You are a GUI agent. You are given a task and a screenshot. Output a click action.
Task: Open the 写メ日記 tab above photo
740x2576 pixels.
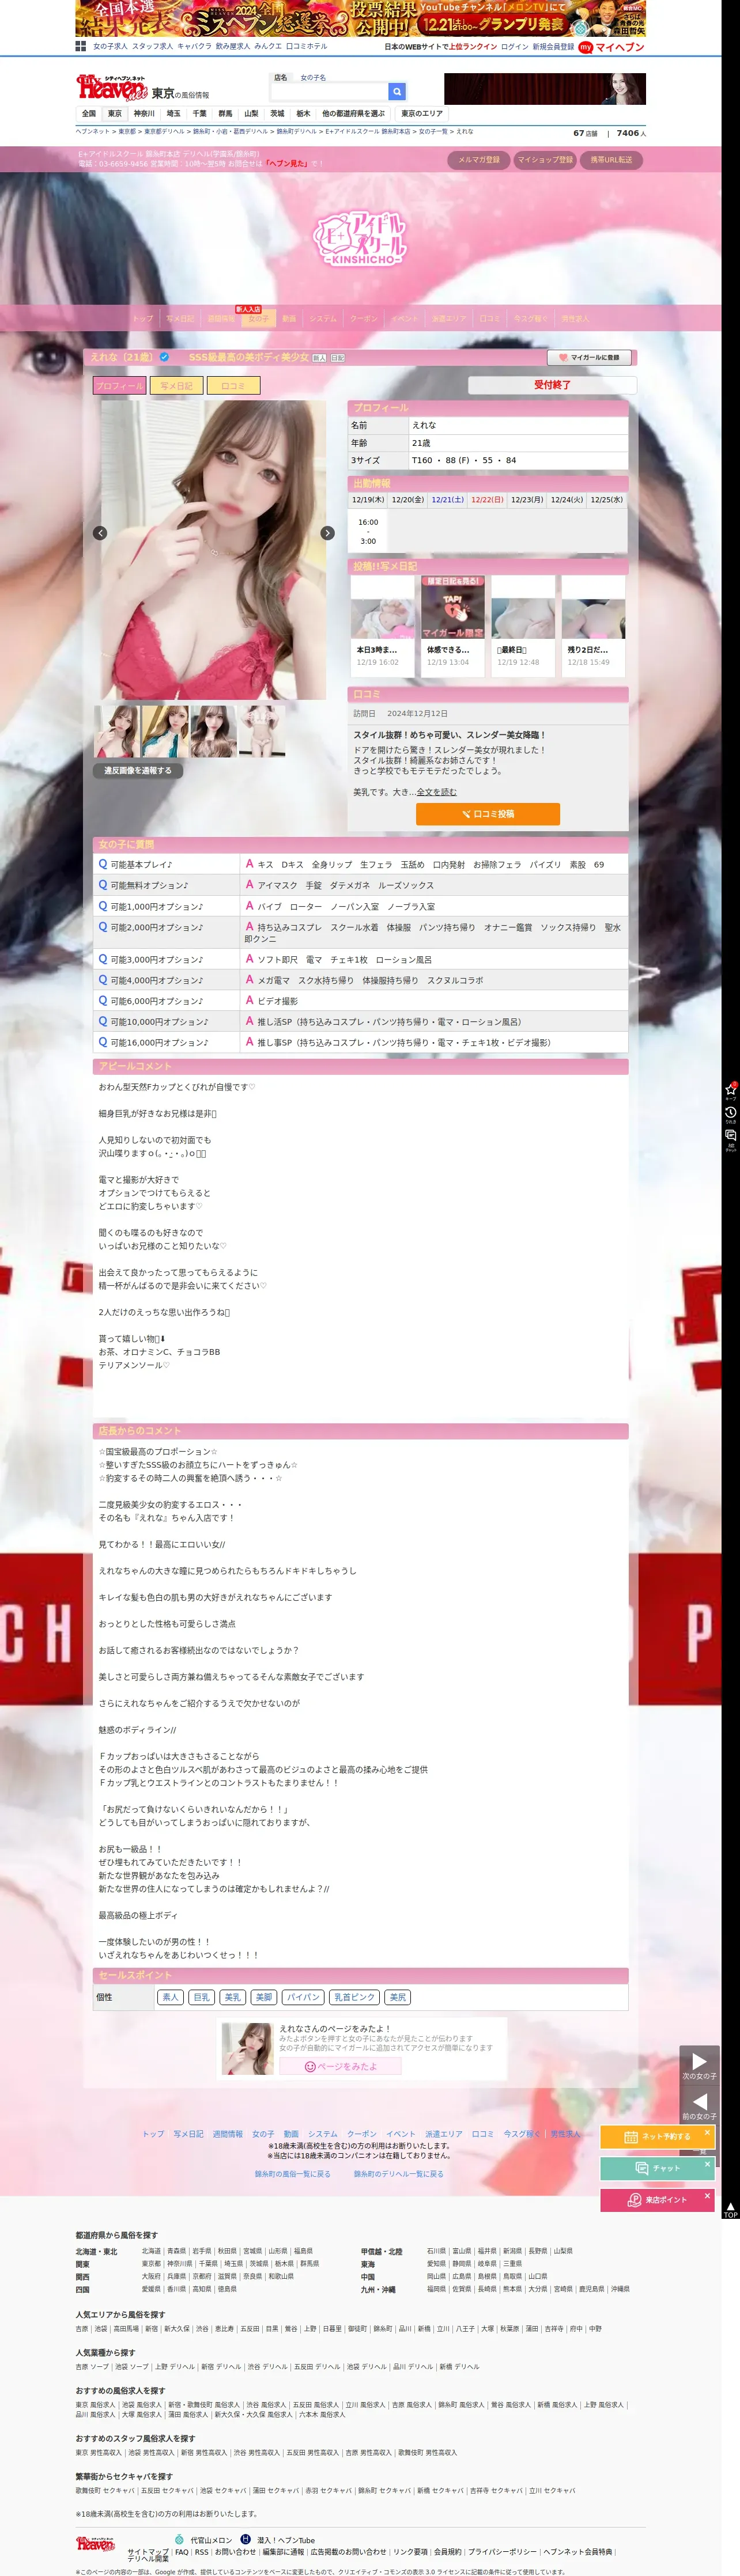point(176,385)
